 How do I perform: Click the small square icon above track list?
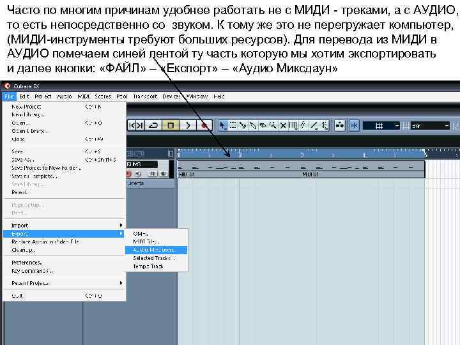[171, 153]
